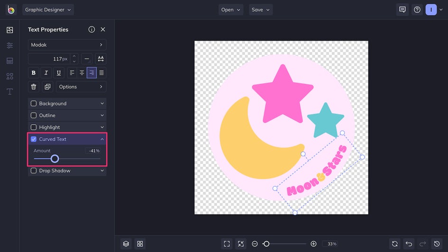Click the fit to screen icon
The width and height of the screenshot is (448, 252).
point(227,244)
